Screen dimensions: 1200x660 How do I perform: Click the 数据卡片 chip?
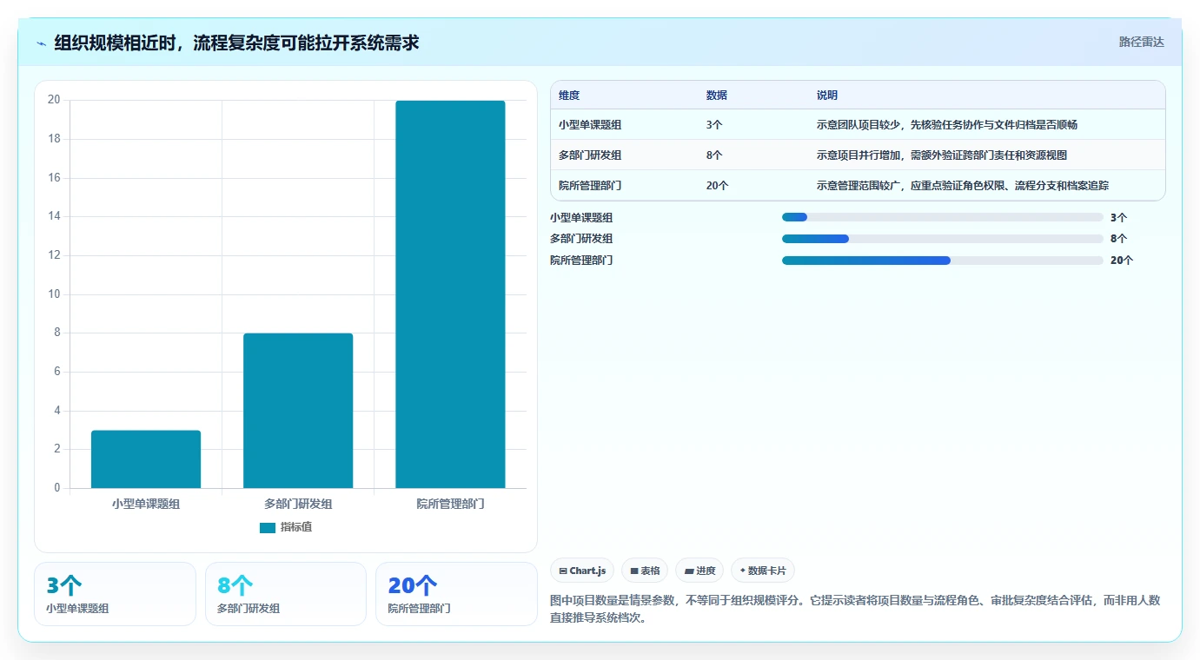click(x=762, y=571)
